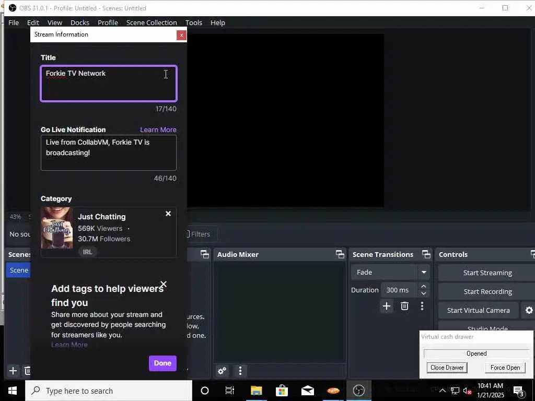Click the OBS Studio taskbar icon
Image resolution: width=535 pixels, height=401 pixels.
pos(358,391)
